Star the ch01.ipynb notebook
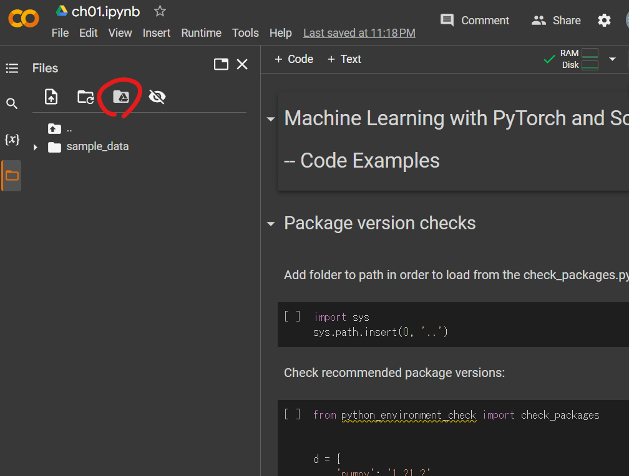Screen dimensions: 629x476 [159, 11]
